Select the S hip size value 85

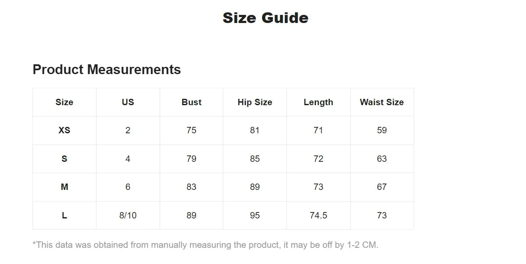(255, 159)
